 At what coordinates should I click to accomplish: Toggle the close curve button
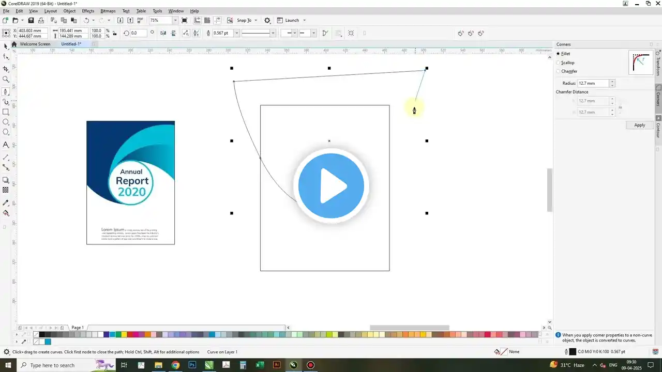tap(325, 33)
